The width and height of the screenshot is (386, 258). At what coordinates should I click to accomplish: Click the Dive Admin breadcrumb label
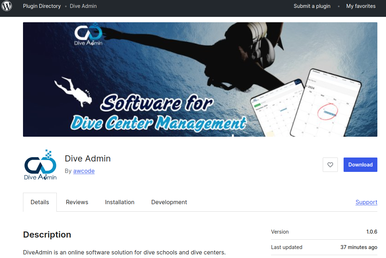[x=83, y=6]
